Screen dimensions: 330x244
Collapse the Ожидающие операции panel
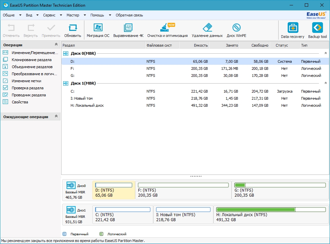point(56,116)
